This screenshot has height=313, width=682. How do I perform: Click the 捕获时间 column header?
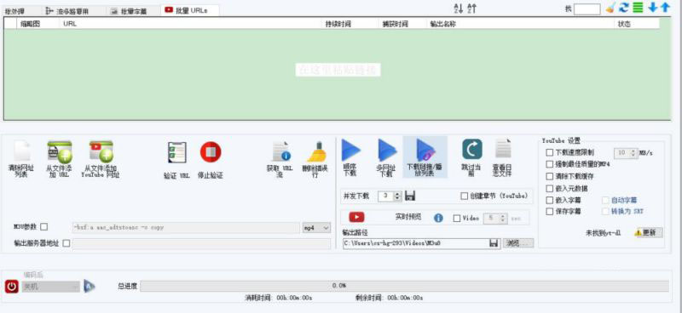pos(402,24)
